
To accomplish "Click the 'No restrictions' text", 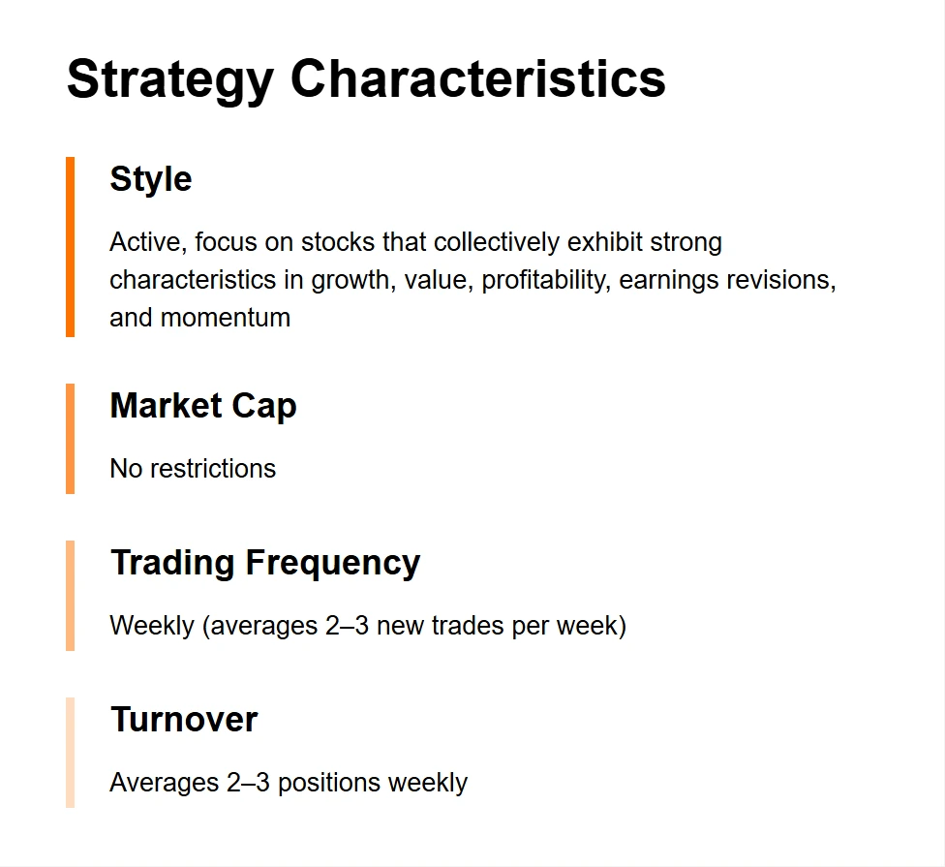I will 193,468.
